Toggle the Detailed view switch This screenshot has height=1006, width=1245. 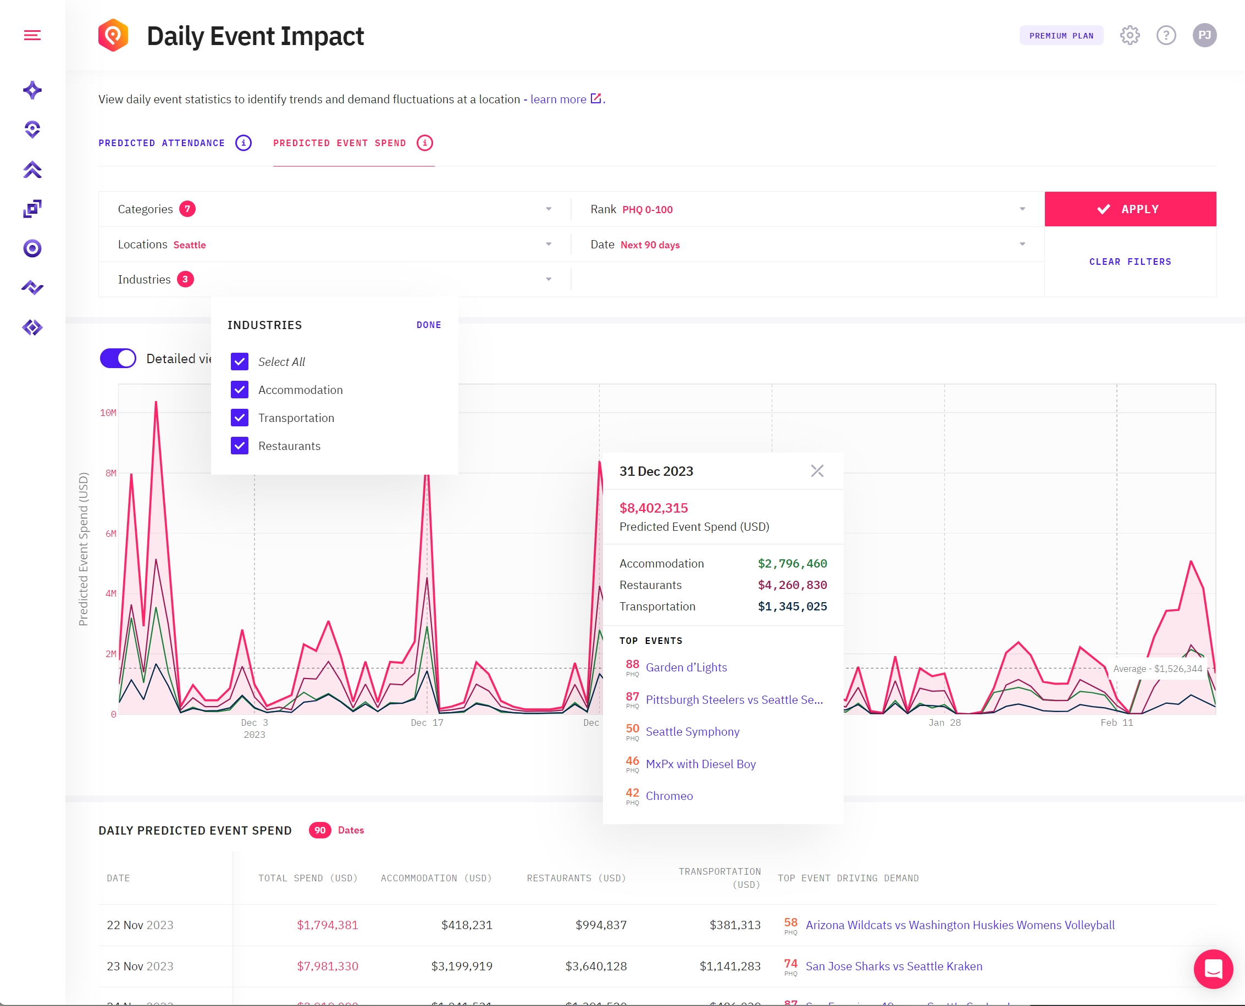118,359
